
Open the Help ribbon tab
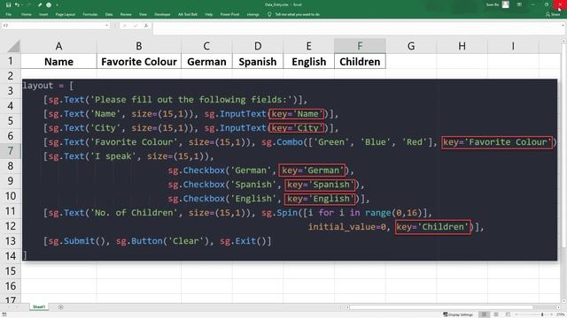point(209,14)
